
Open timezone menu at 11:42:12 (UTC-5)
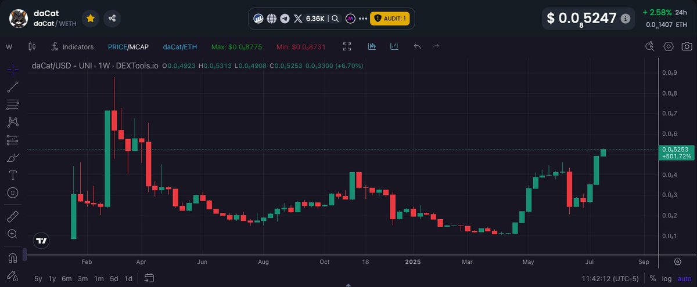pyautogui.click(x=611, y=278)
